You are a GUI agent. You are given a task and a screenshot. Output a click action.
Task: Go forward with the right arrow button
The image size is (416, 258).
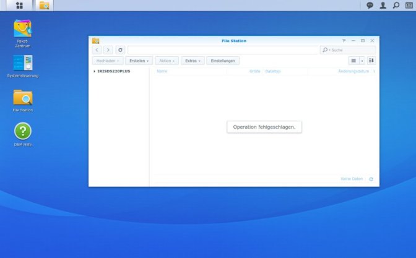[x=108, y=50]
